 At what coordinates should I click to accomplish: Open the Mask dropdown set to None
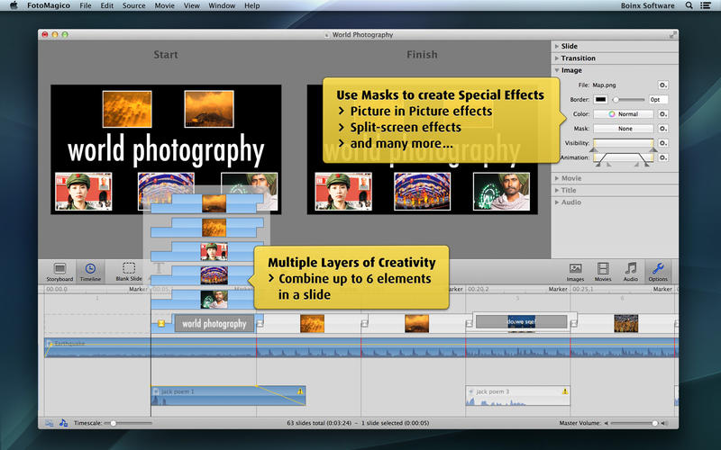coord(624,129)
